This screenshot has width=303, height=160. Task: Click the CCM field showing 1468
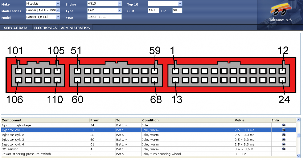pos(154,10)
